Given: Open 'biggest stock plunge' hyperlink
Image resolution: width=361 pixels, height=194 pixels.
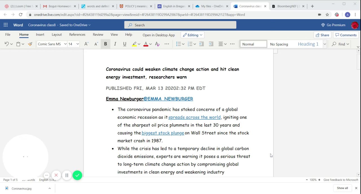Looking at the screenshot, I should [x=163, y=133].
